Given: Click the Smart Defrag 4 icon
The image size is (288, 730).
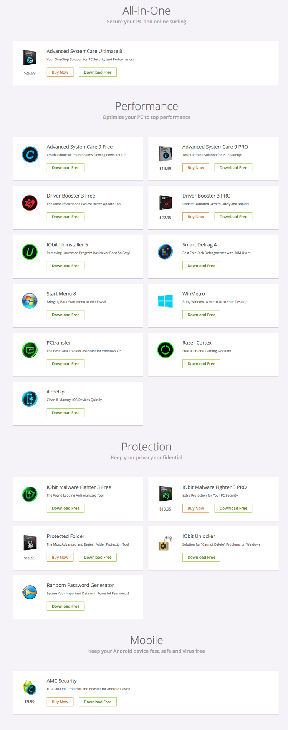Looking at the screenshot, I should pos(166,252).
